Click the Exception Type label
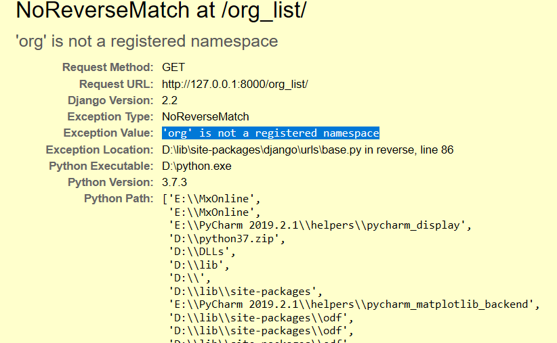The image size is (557, 343). click(x=110, y=116)
